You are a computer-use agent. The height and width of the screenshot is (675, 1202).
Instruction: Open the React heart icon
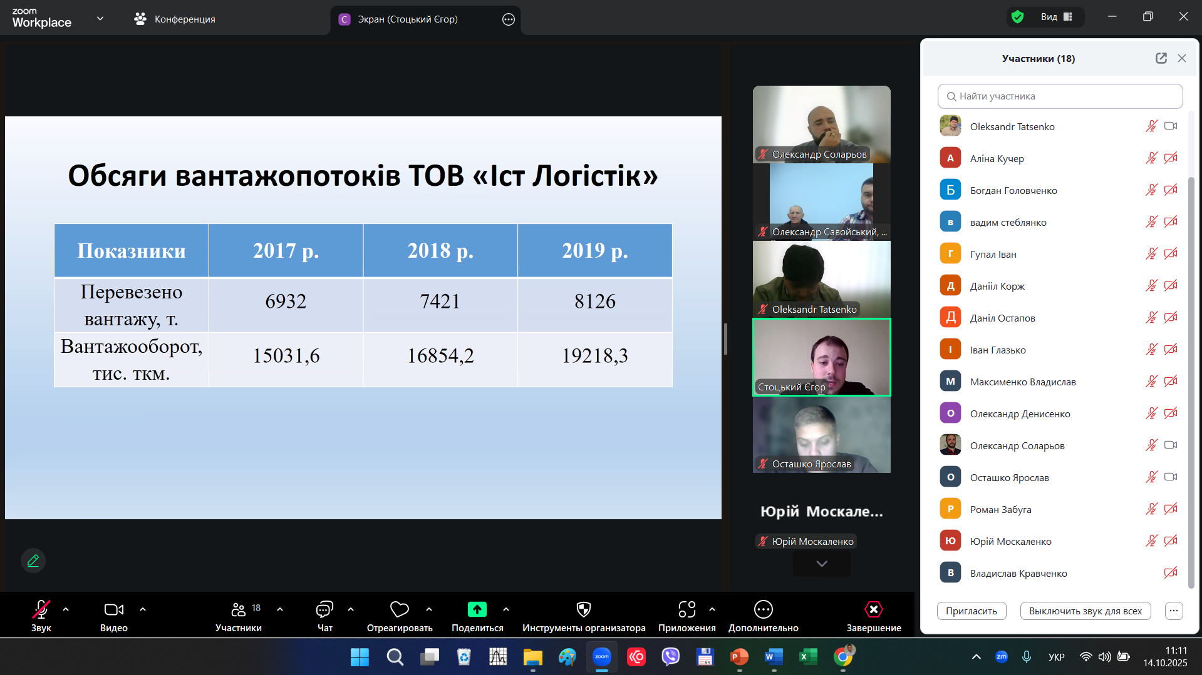click(x=399, y=609)
